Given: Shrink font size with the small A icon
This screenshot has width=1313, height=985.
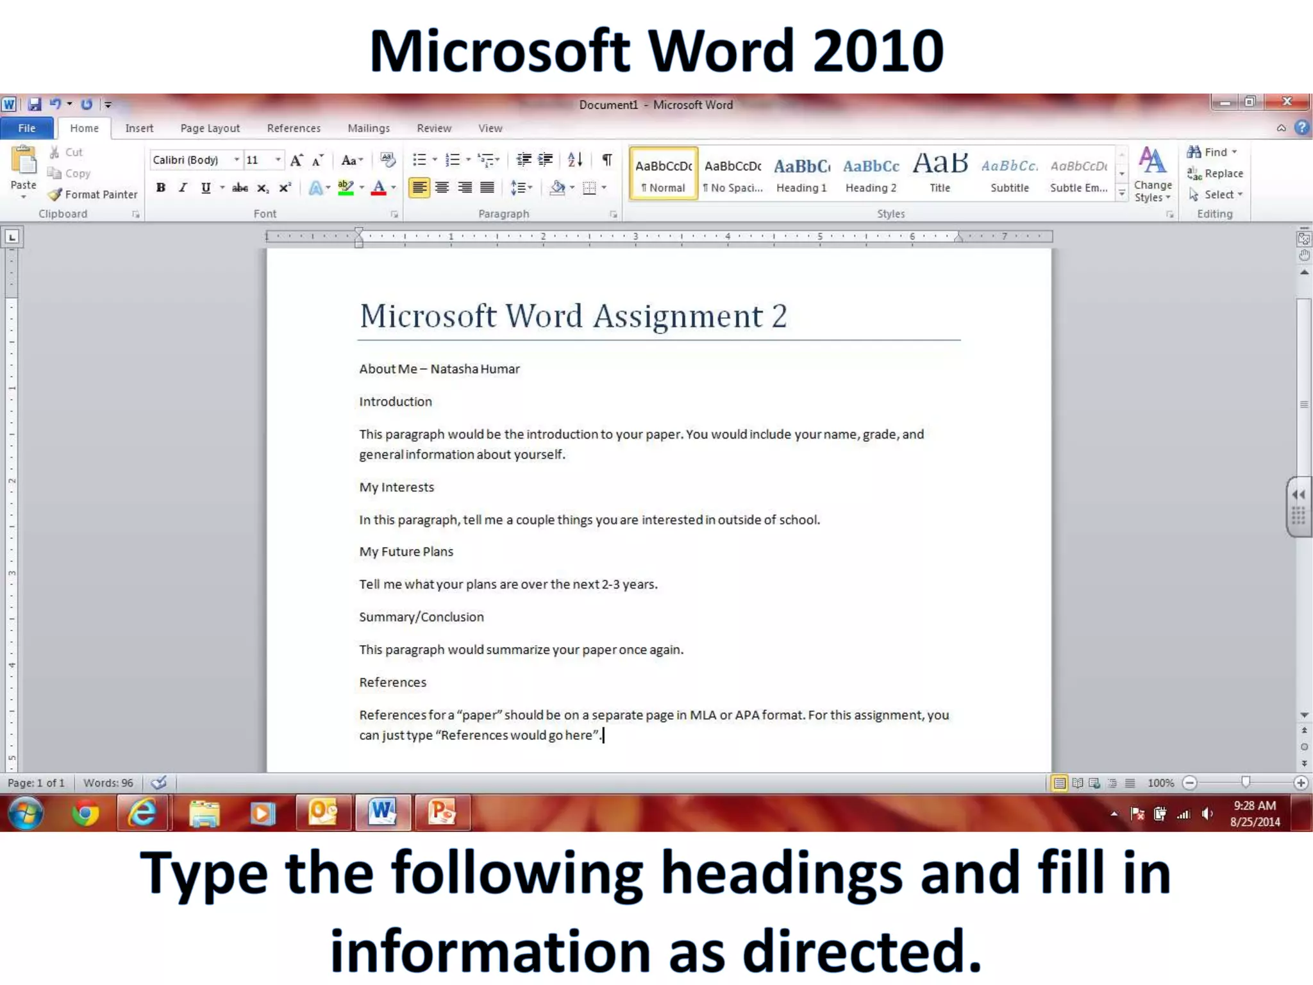Looking at the screenshot, I should coord(317,160).
